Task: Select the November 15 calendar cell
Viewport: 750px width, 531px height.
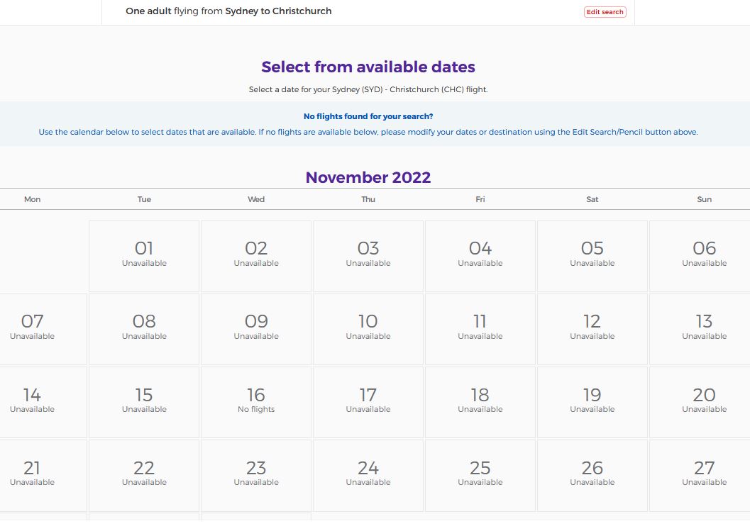Action: click(x=144, y=401)
